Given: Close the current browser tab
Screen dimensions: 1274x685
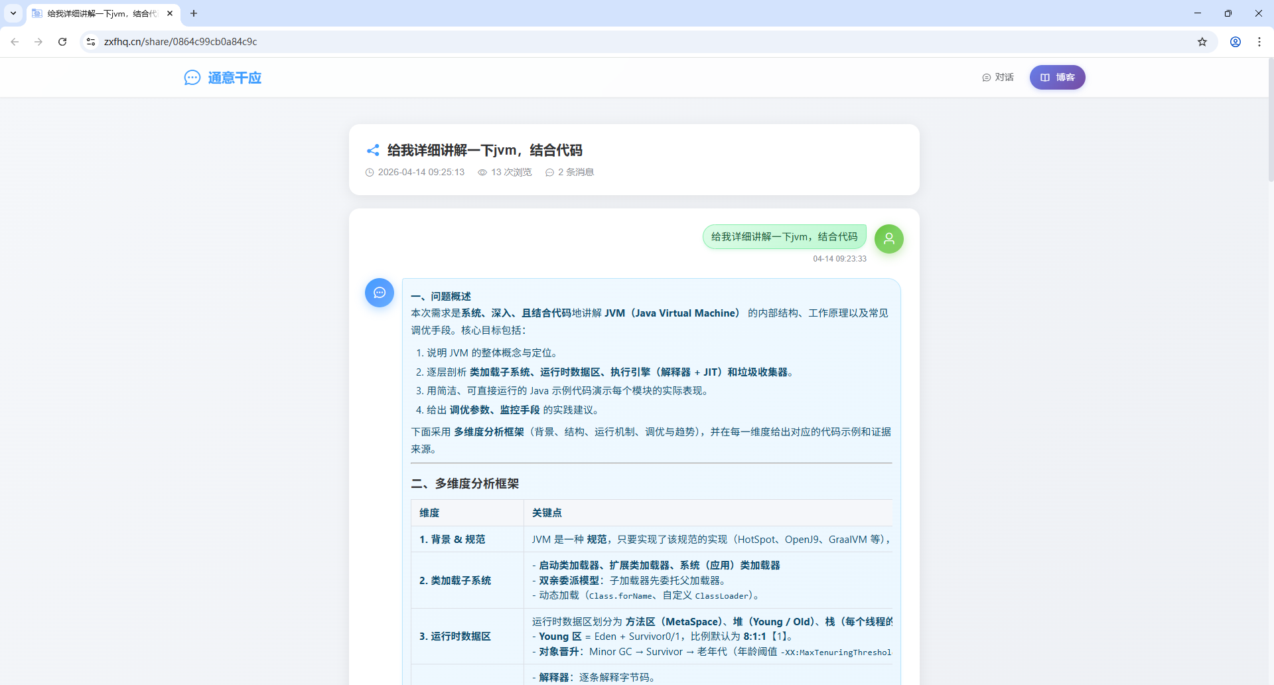Looking at the screenshot, I should pyautogui.click(x=170, y=13).
